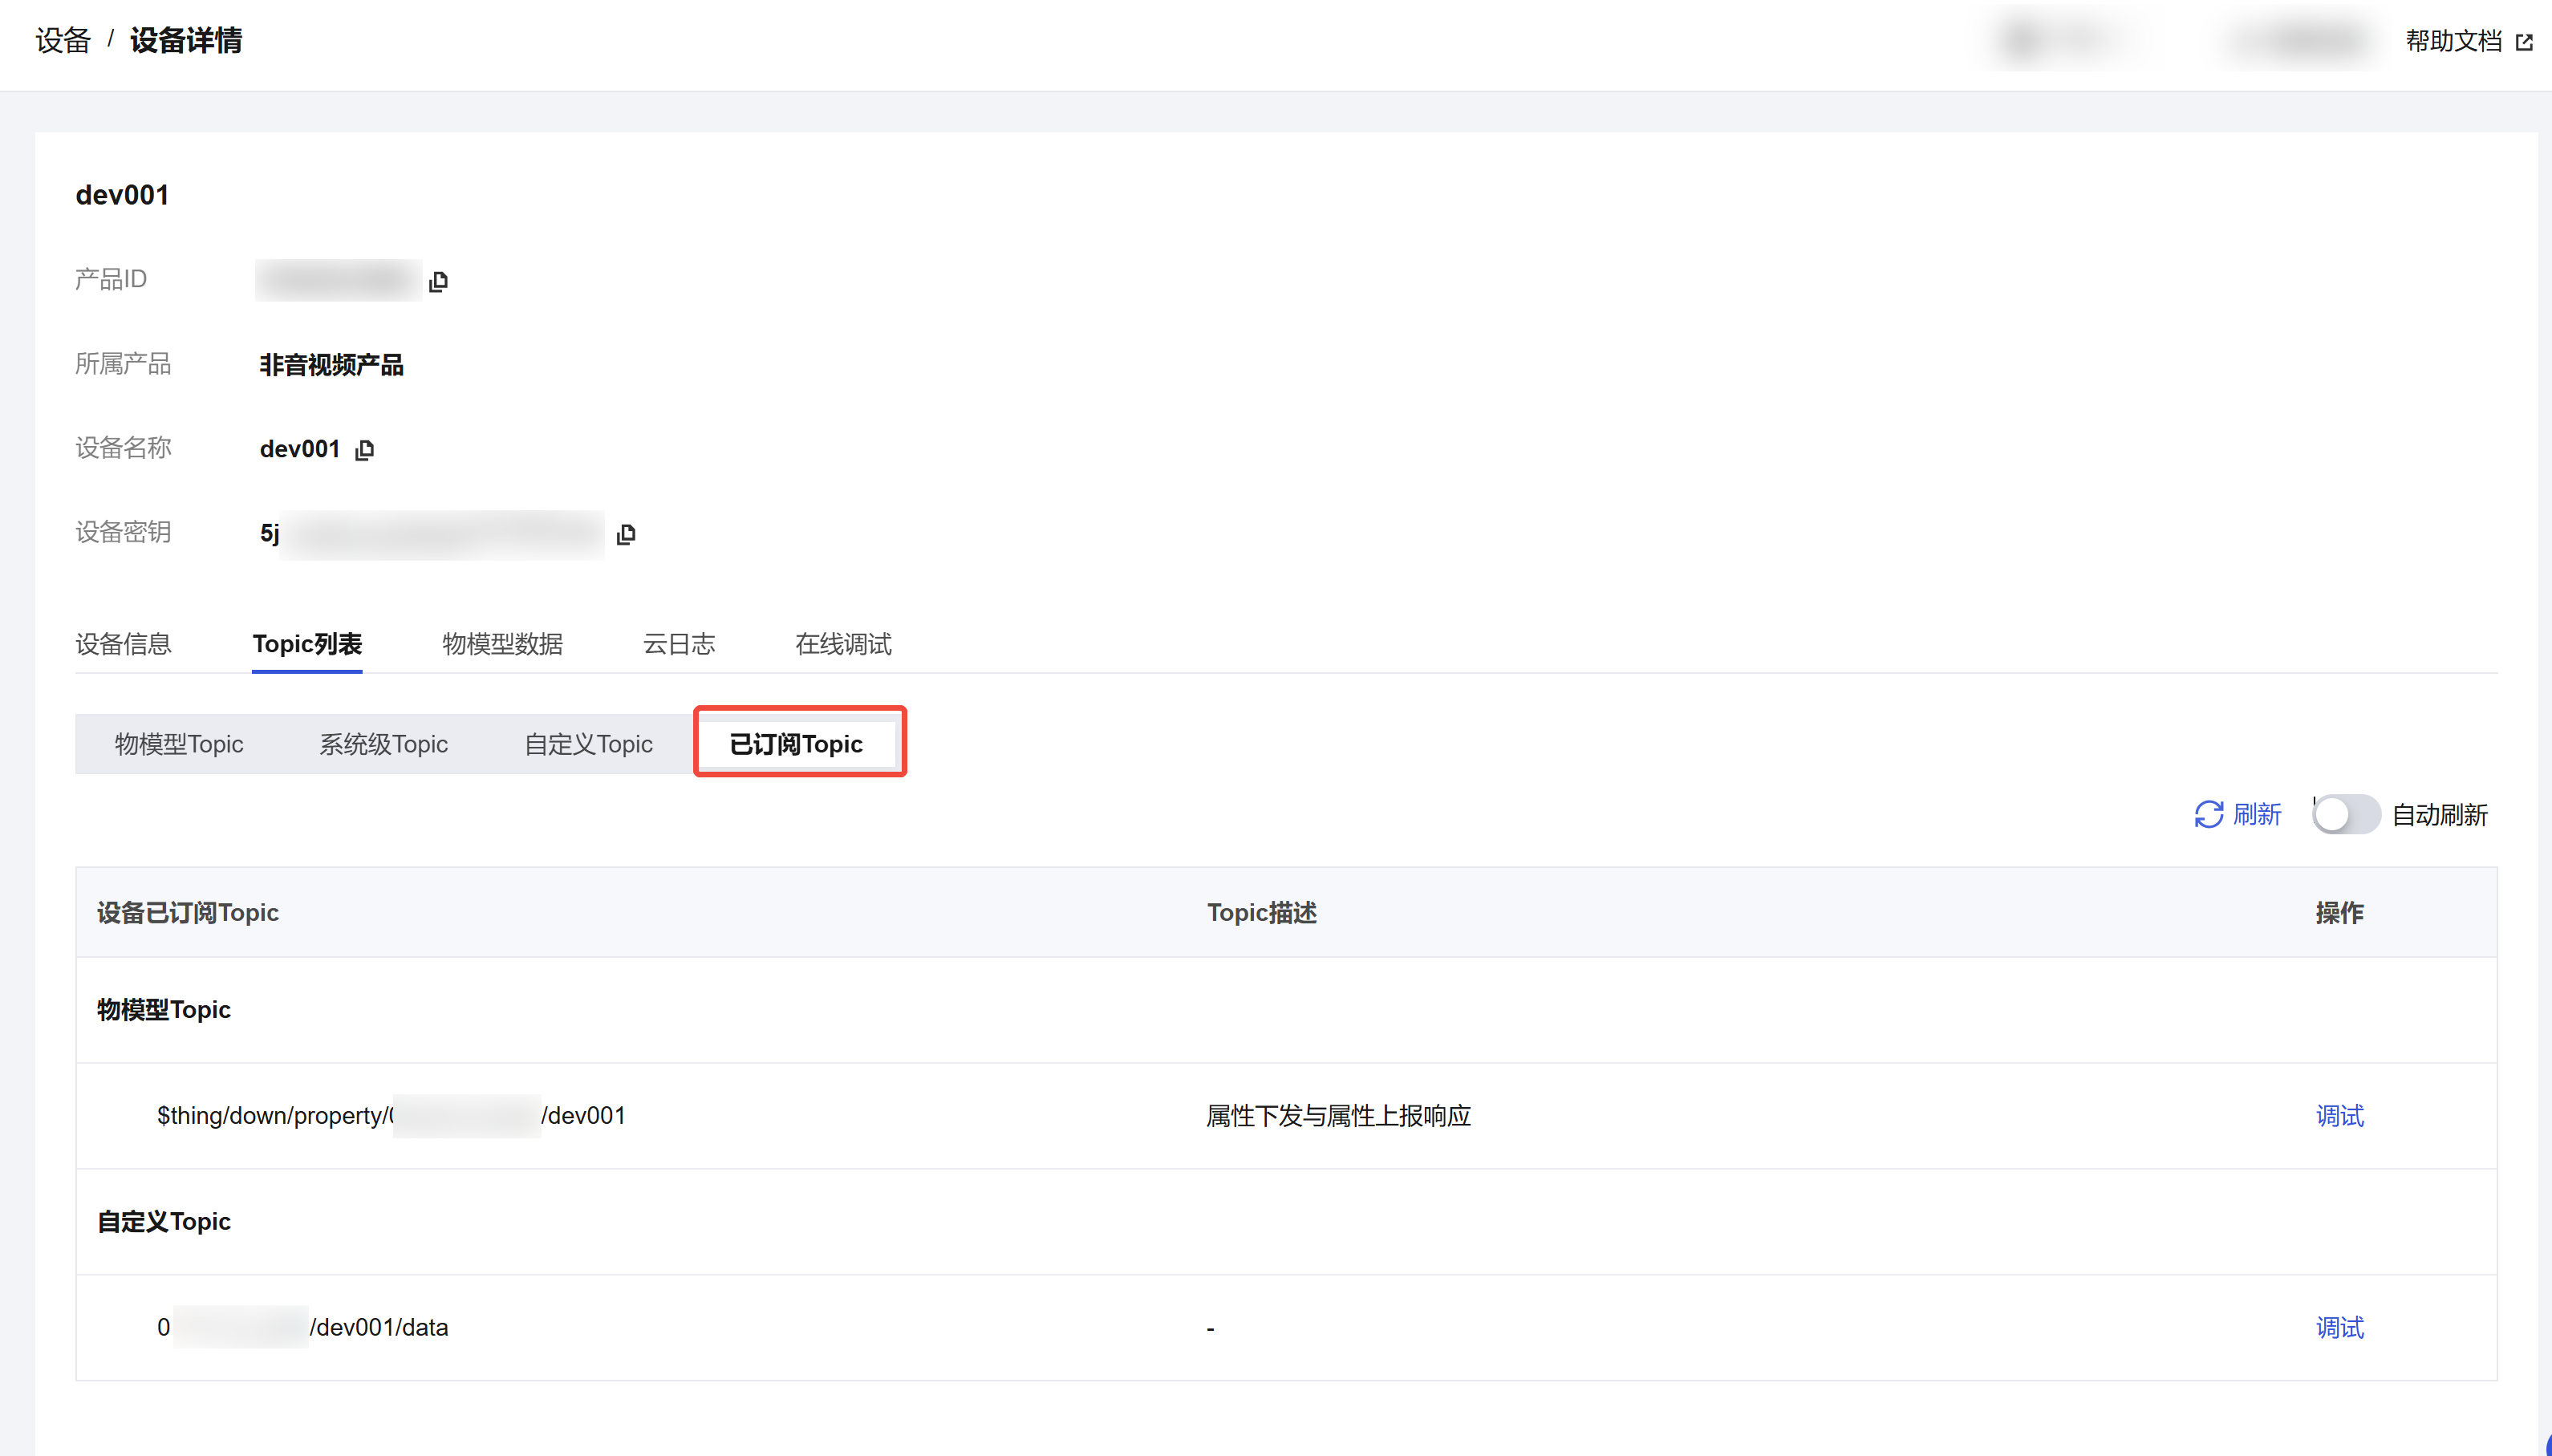
Task: Open the 物模型数据 tab
Action: (x=502, y=643)
